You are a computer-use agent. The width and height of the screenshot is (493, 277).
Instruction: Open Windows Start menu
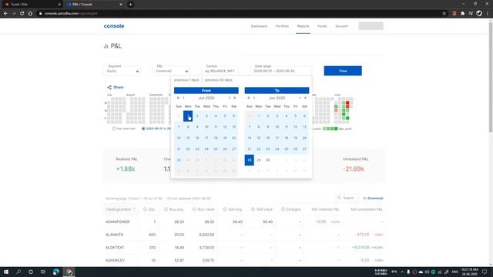point(6,272)
